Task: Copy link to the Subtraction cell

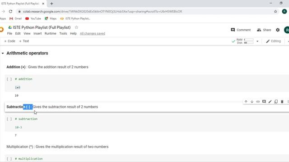Action: point(258,102)
